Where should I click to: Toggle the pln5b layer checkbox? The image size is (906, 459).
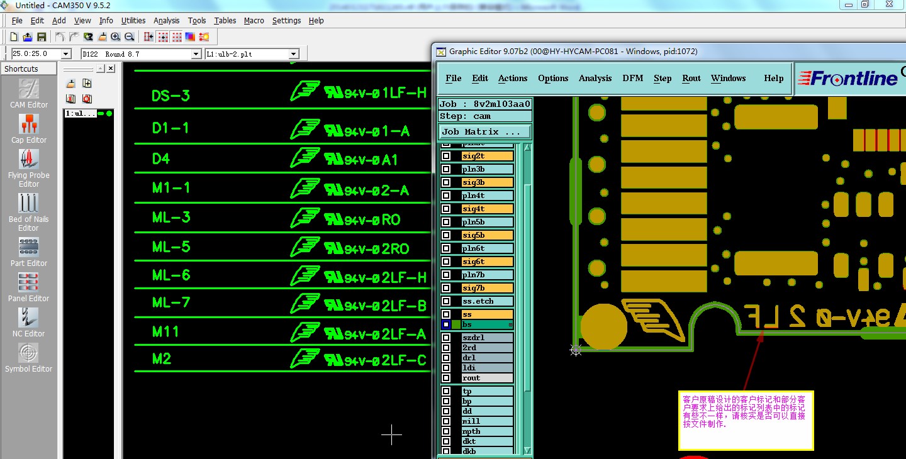coord(446,222)
